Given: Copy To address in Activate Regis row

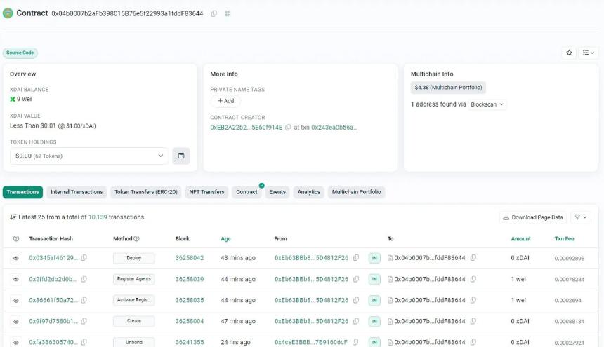Looking at the screenshot, I should pyautogui.click(x=473, y=300).
